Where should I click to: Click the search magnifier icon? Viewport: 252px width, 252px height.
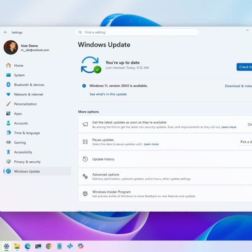[80, 32]
